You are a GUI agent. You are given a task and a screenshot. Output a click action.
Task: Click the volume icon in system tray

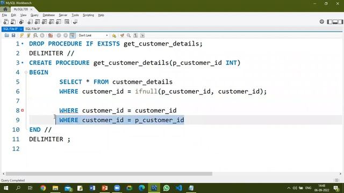point(295,188)
